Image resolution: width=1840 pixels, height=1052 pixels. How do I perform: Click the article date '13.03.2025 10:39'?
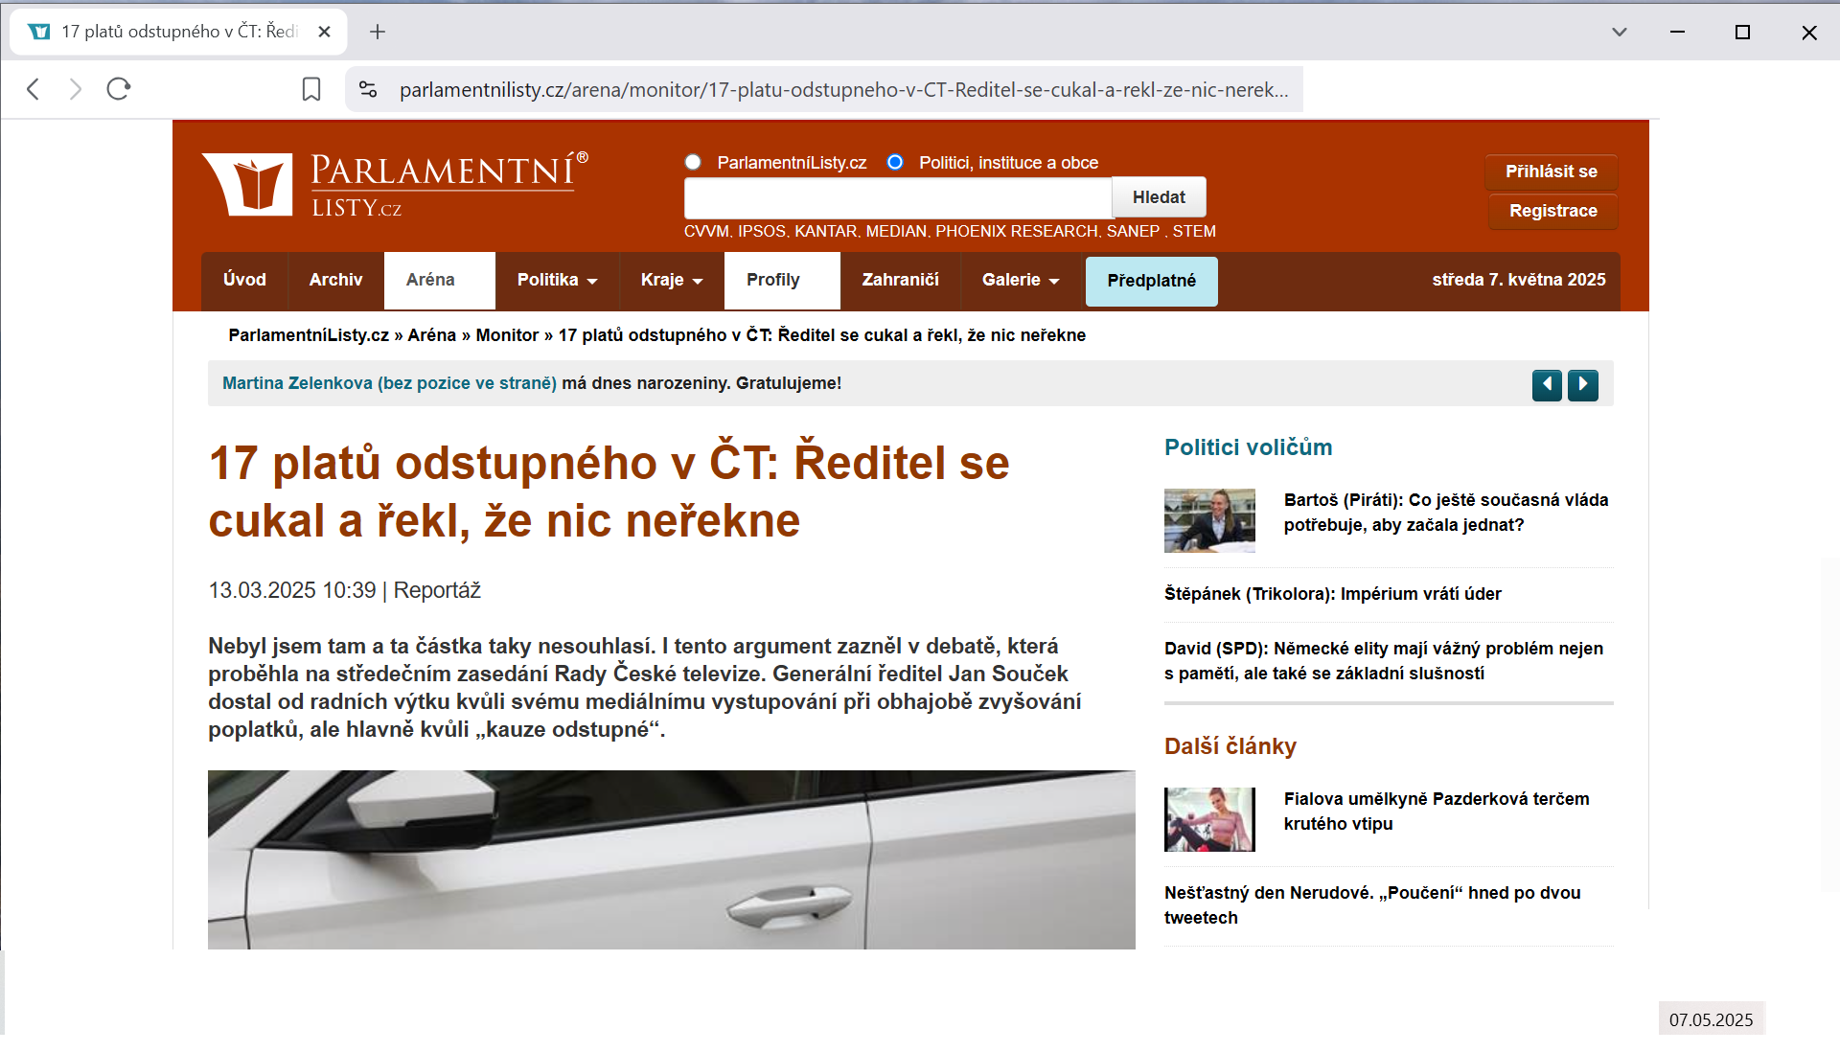[292, 590]
